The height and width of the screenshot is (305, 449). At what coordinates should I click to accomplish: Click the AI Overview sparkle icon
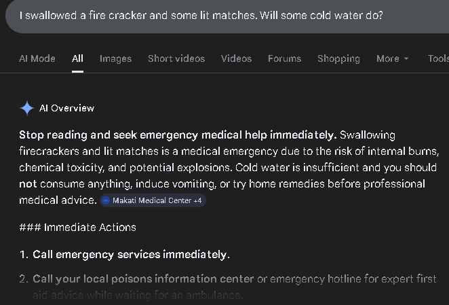(x=27, y=108)
